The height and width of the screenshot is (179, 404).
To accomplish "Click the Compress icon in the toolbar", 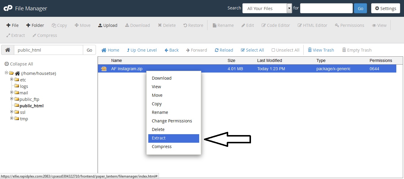I will click(44, 35).
